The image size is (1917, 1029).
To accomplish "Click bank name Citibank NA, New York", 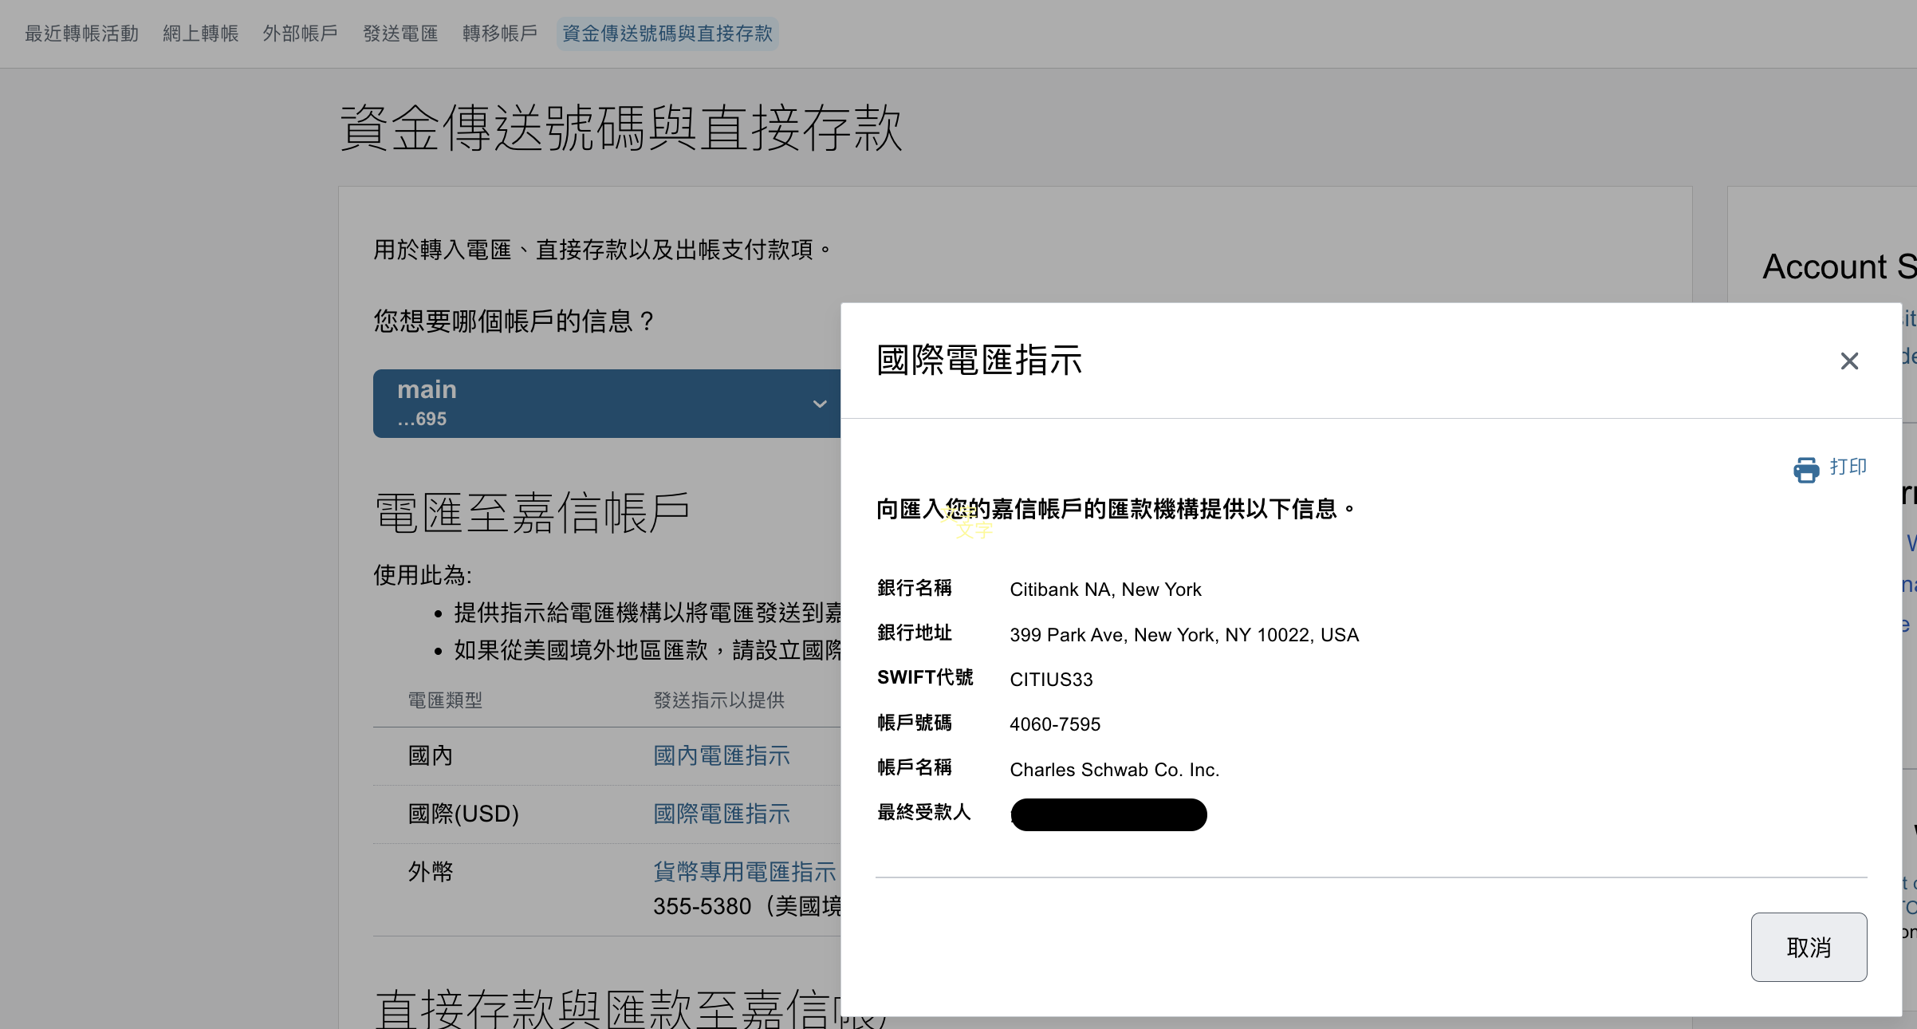I will pos(1105,589).
